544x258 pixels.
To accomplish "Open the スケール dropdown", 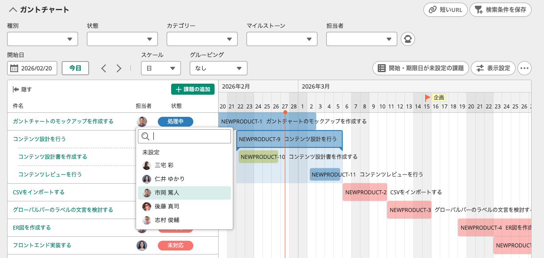I will [x=161, y=68].
